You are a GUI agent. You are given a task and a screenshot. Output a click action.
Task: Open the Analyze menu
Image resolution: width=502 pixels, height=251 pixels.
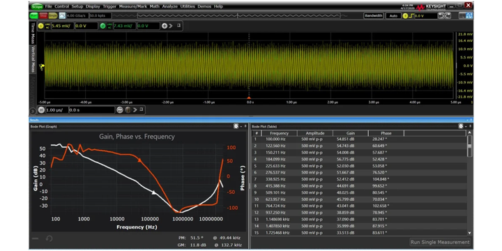pos(169,6)
